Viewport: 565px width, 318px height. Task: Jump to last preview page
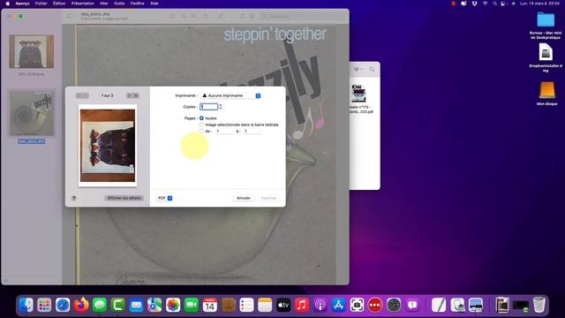pos(136,95)
